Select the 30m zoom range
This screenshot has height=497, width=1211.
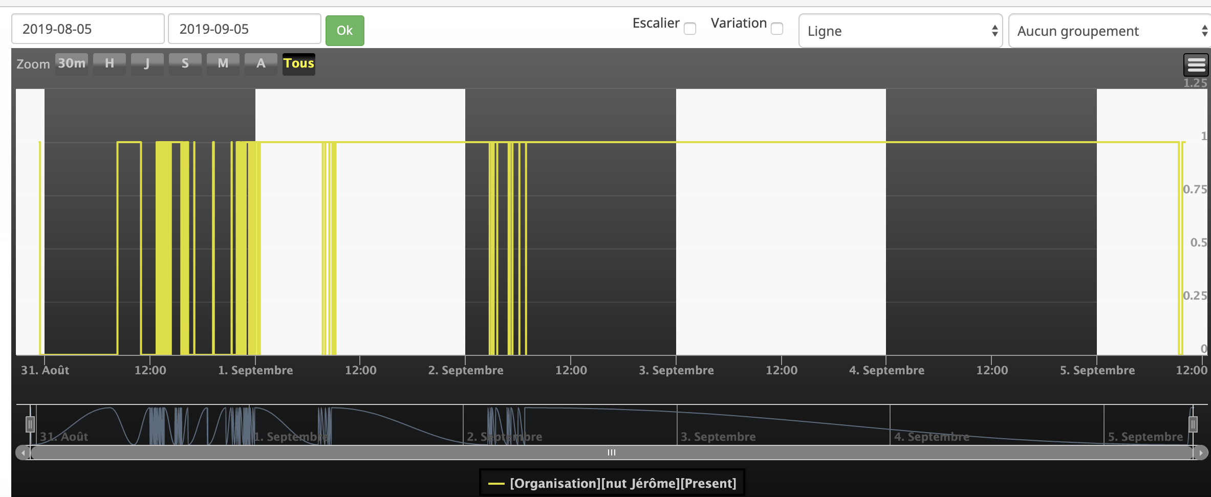click(72, 64)
